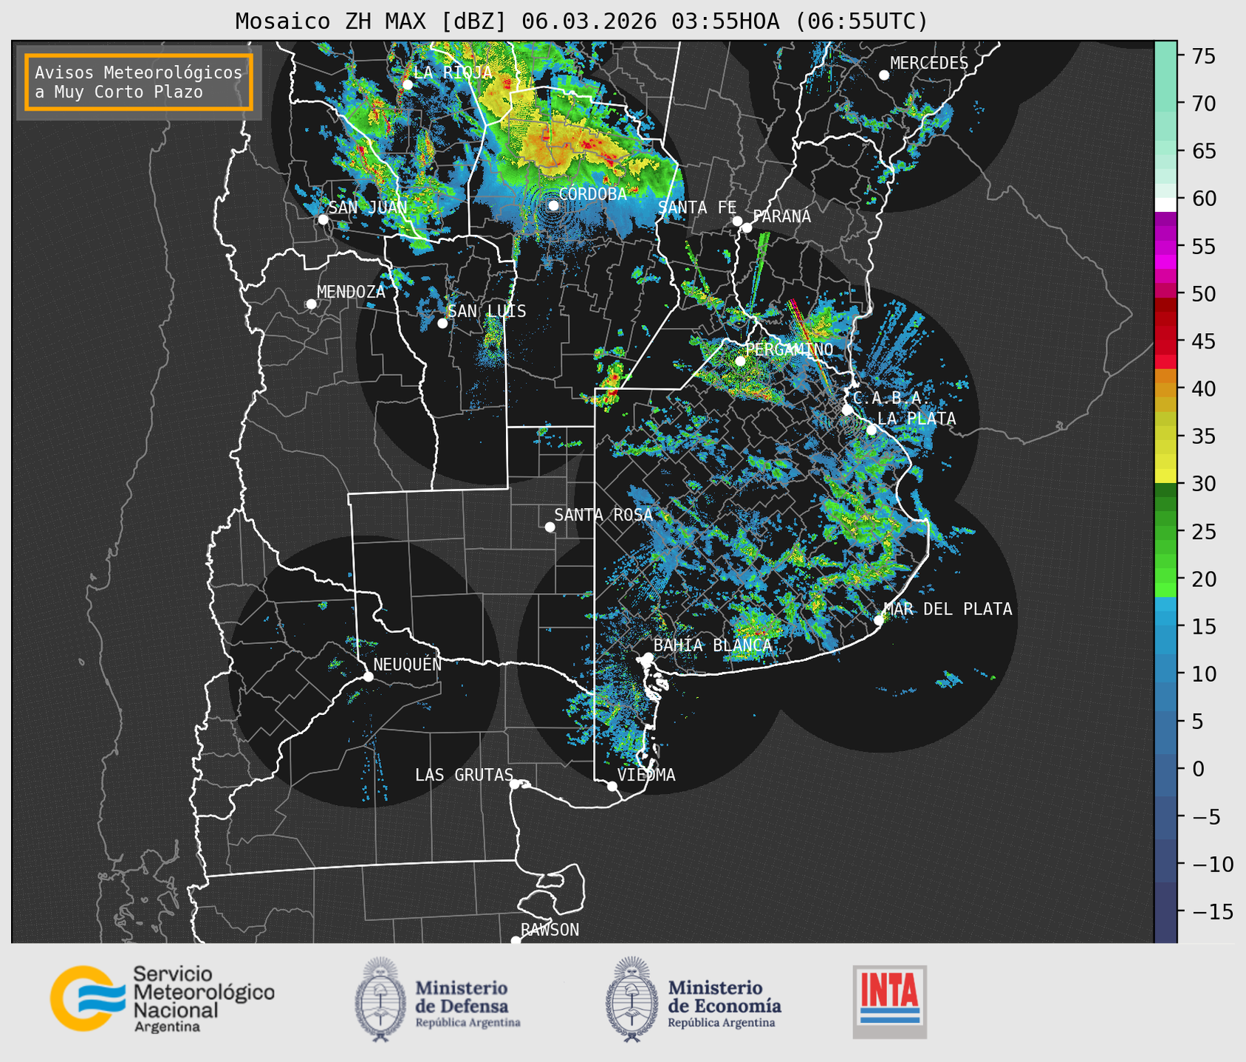Select the Mendoza city marker dot
Image resolution: width=1246 pixels, height=1062 pixels.
pos(312,304)
